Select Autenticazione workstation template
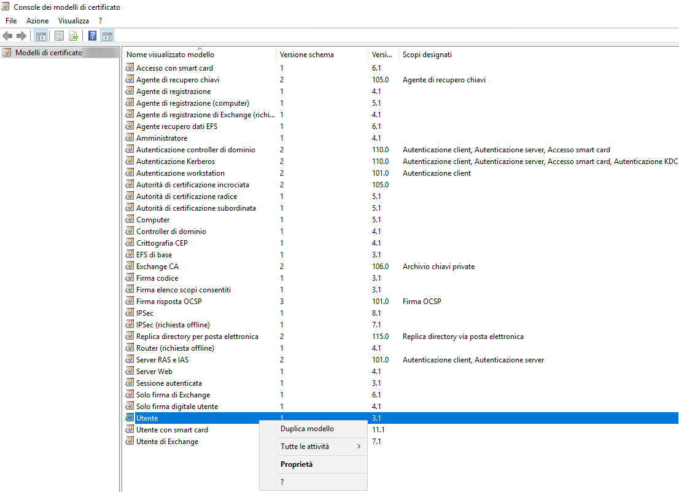Image resolution: width=679 pixels, height=492 pixels. 180,173
